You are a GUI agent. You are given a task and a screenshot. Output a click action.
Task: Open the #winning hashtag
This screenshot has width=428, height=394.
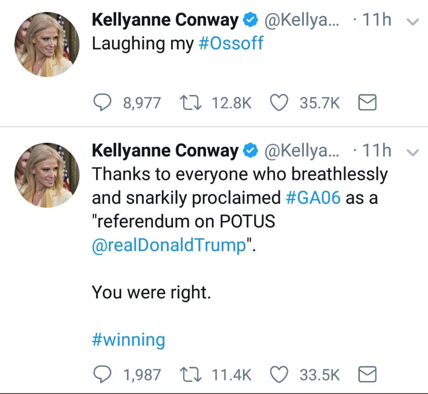(x=129, y=340)
